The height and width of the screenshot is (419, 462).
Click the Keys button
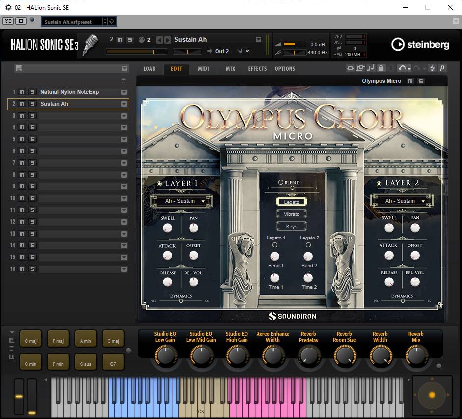[x=292, y=227]
